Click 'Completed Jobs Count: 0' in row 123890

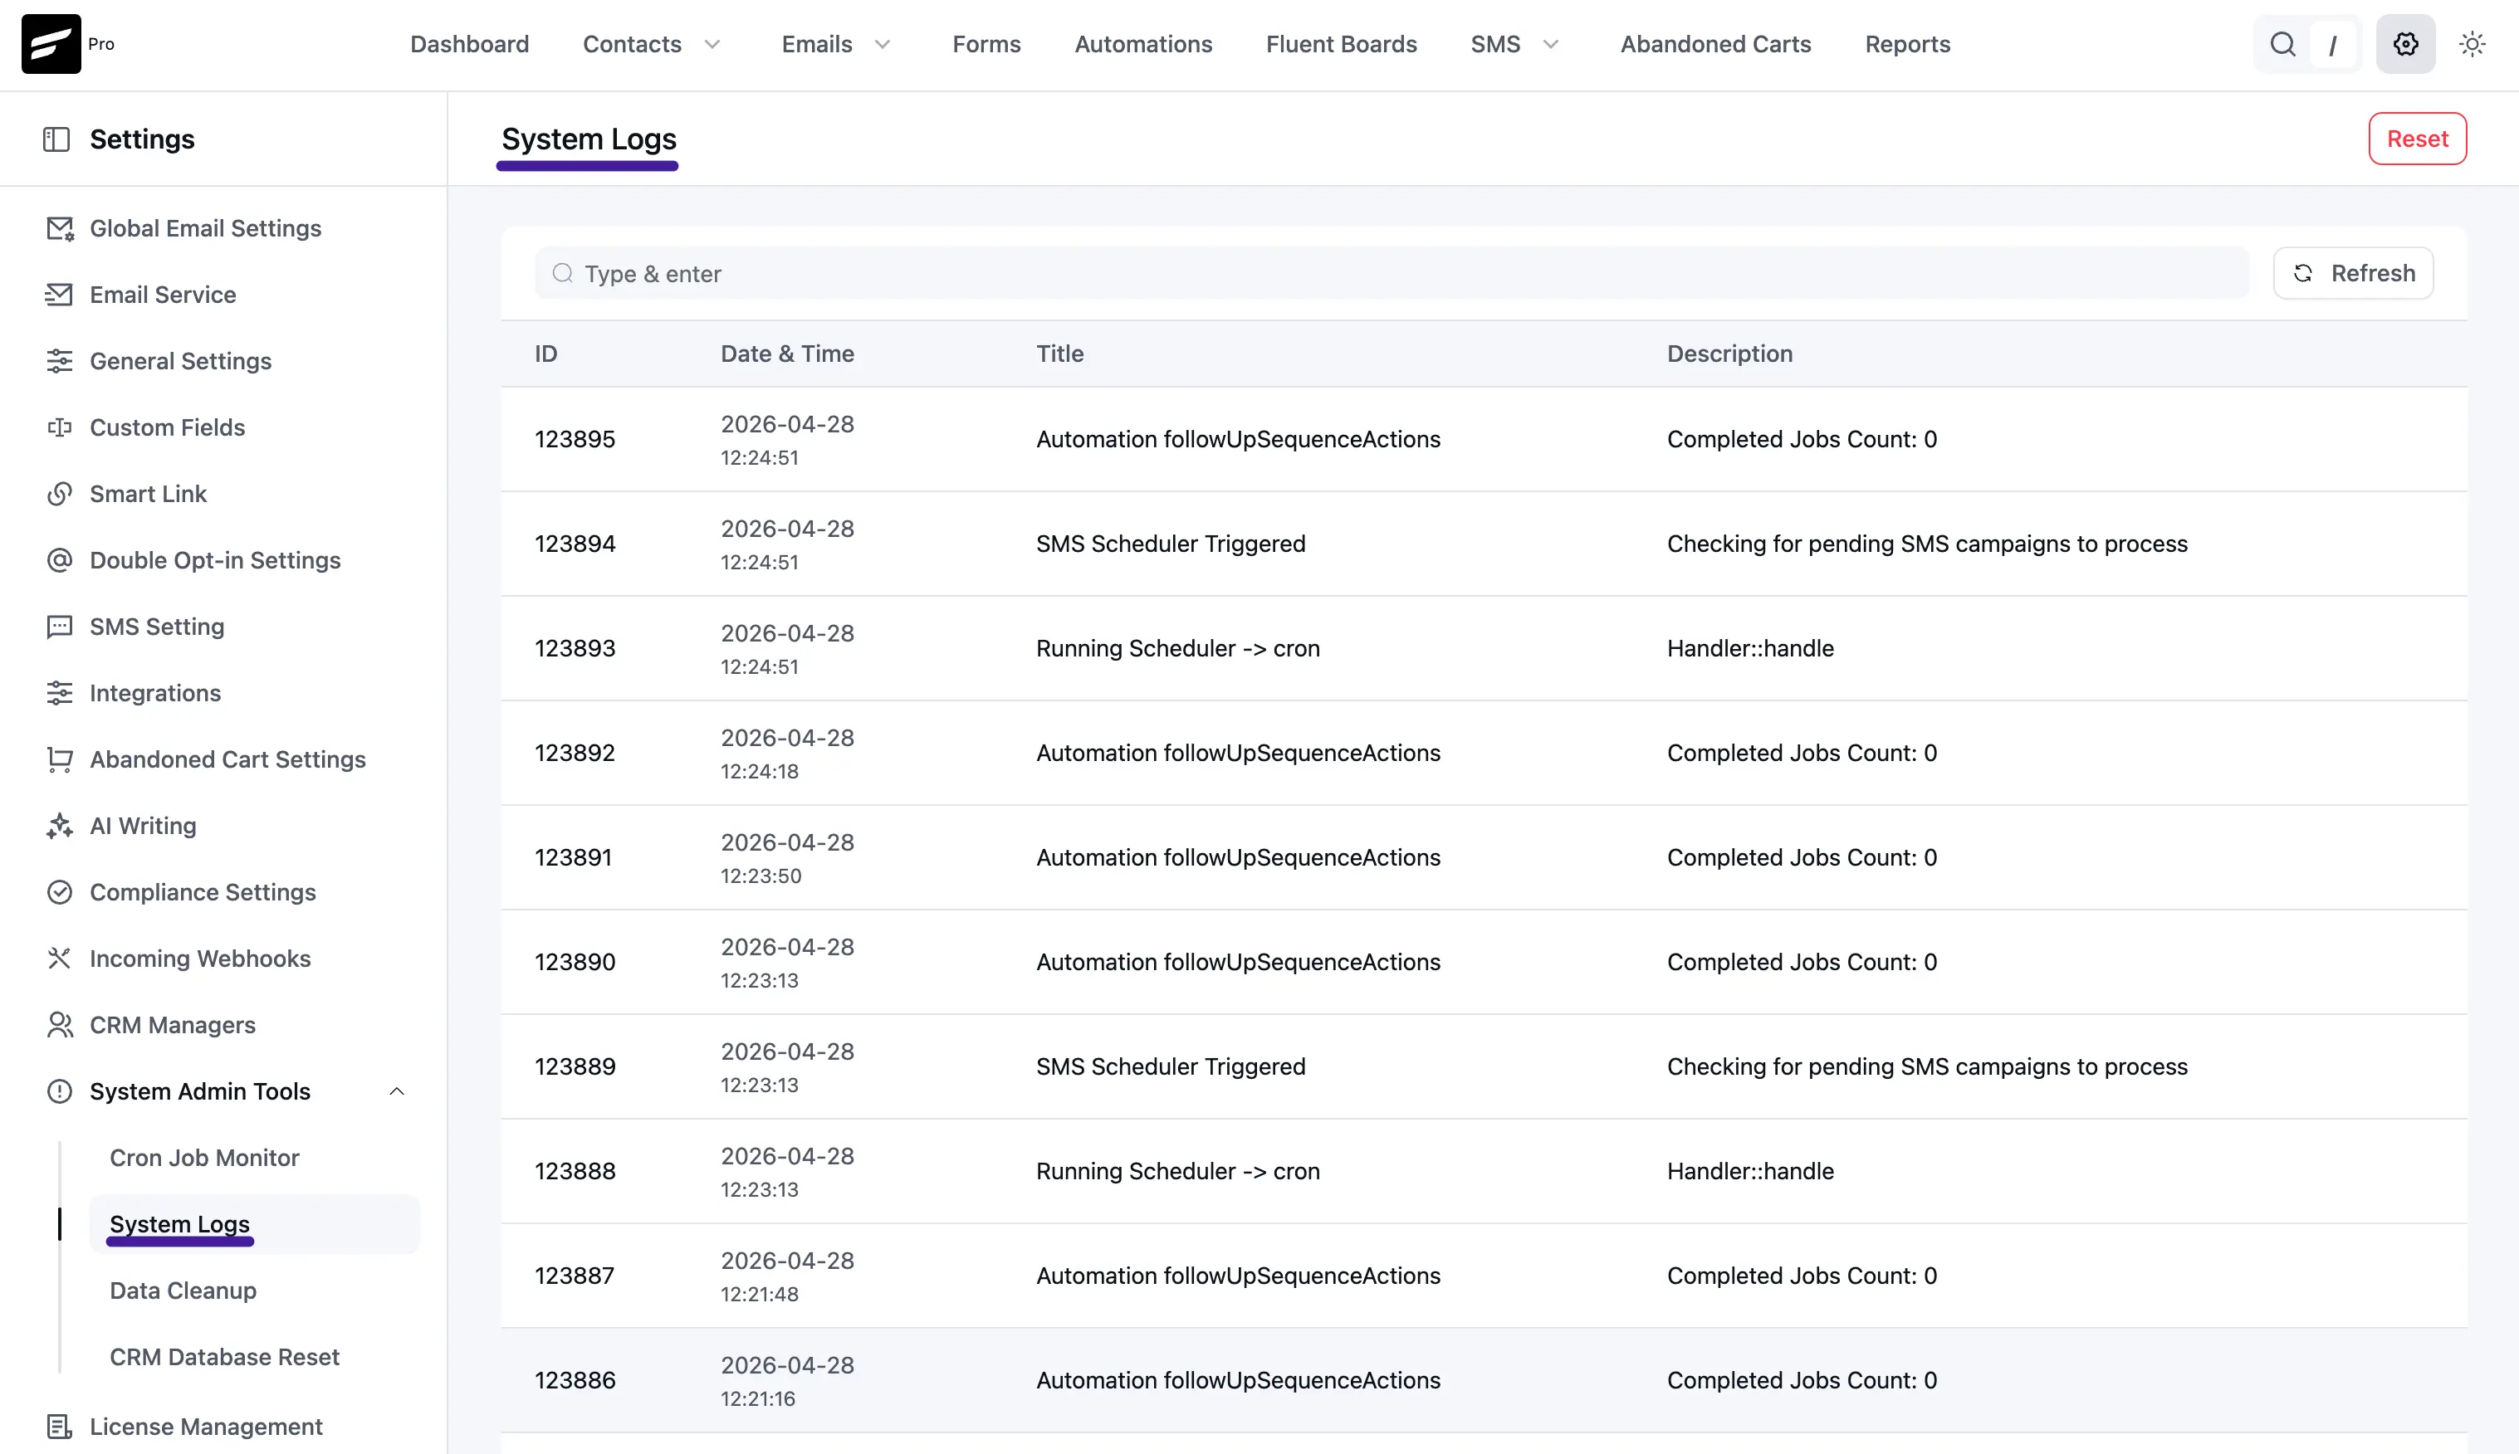(x=1801, y=963)
